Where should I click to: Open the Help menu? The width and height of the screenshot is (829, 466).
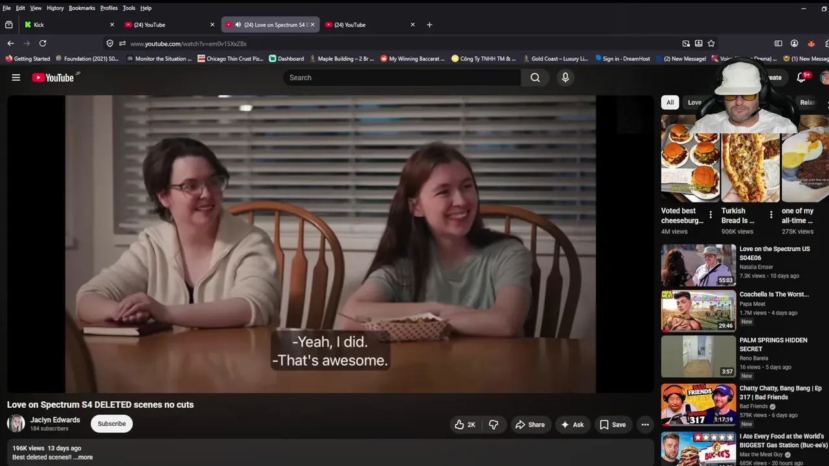pos(146,8)
